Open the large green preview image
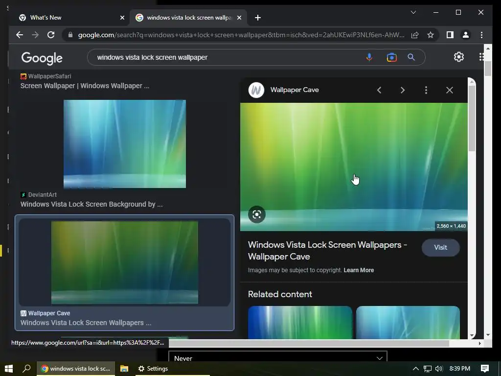 pyautogui.click(x=354, y=166)
